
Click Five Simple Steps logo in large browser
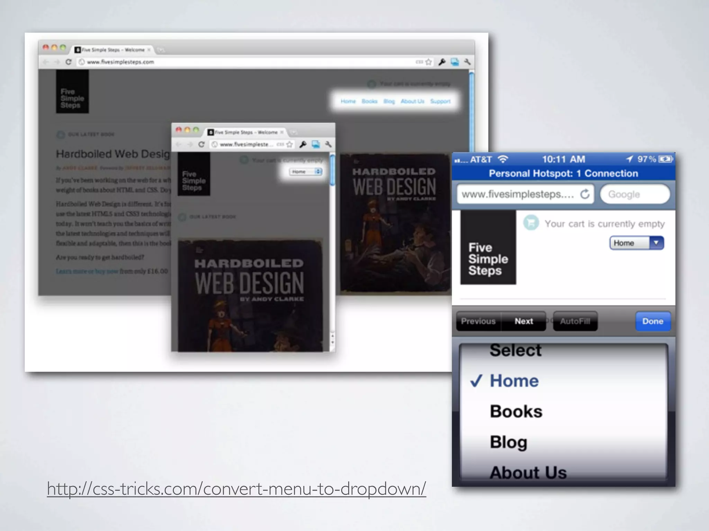(x=72, y=92)
